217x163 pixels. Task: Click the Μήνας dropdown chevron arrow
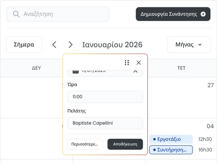(x=200, y=45)
